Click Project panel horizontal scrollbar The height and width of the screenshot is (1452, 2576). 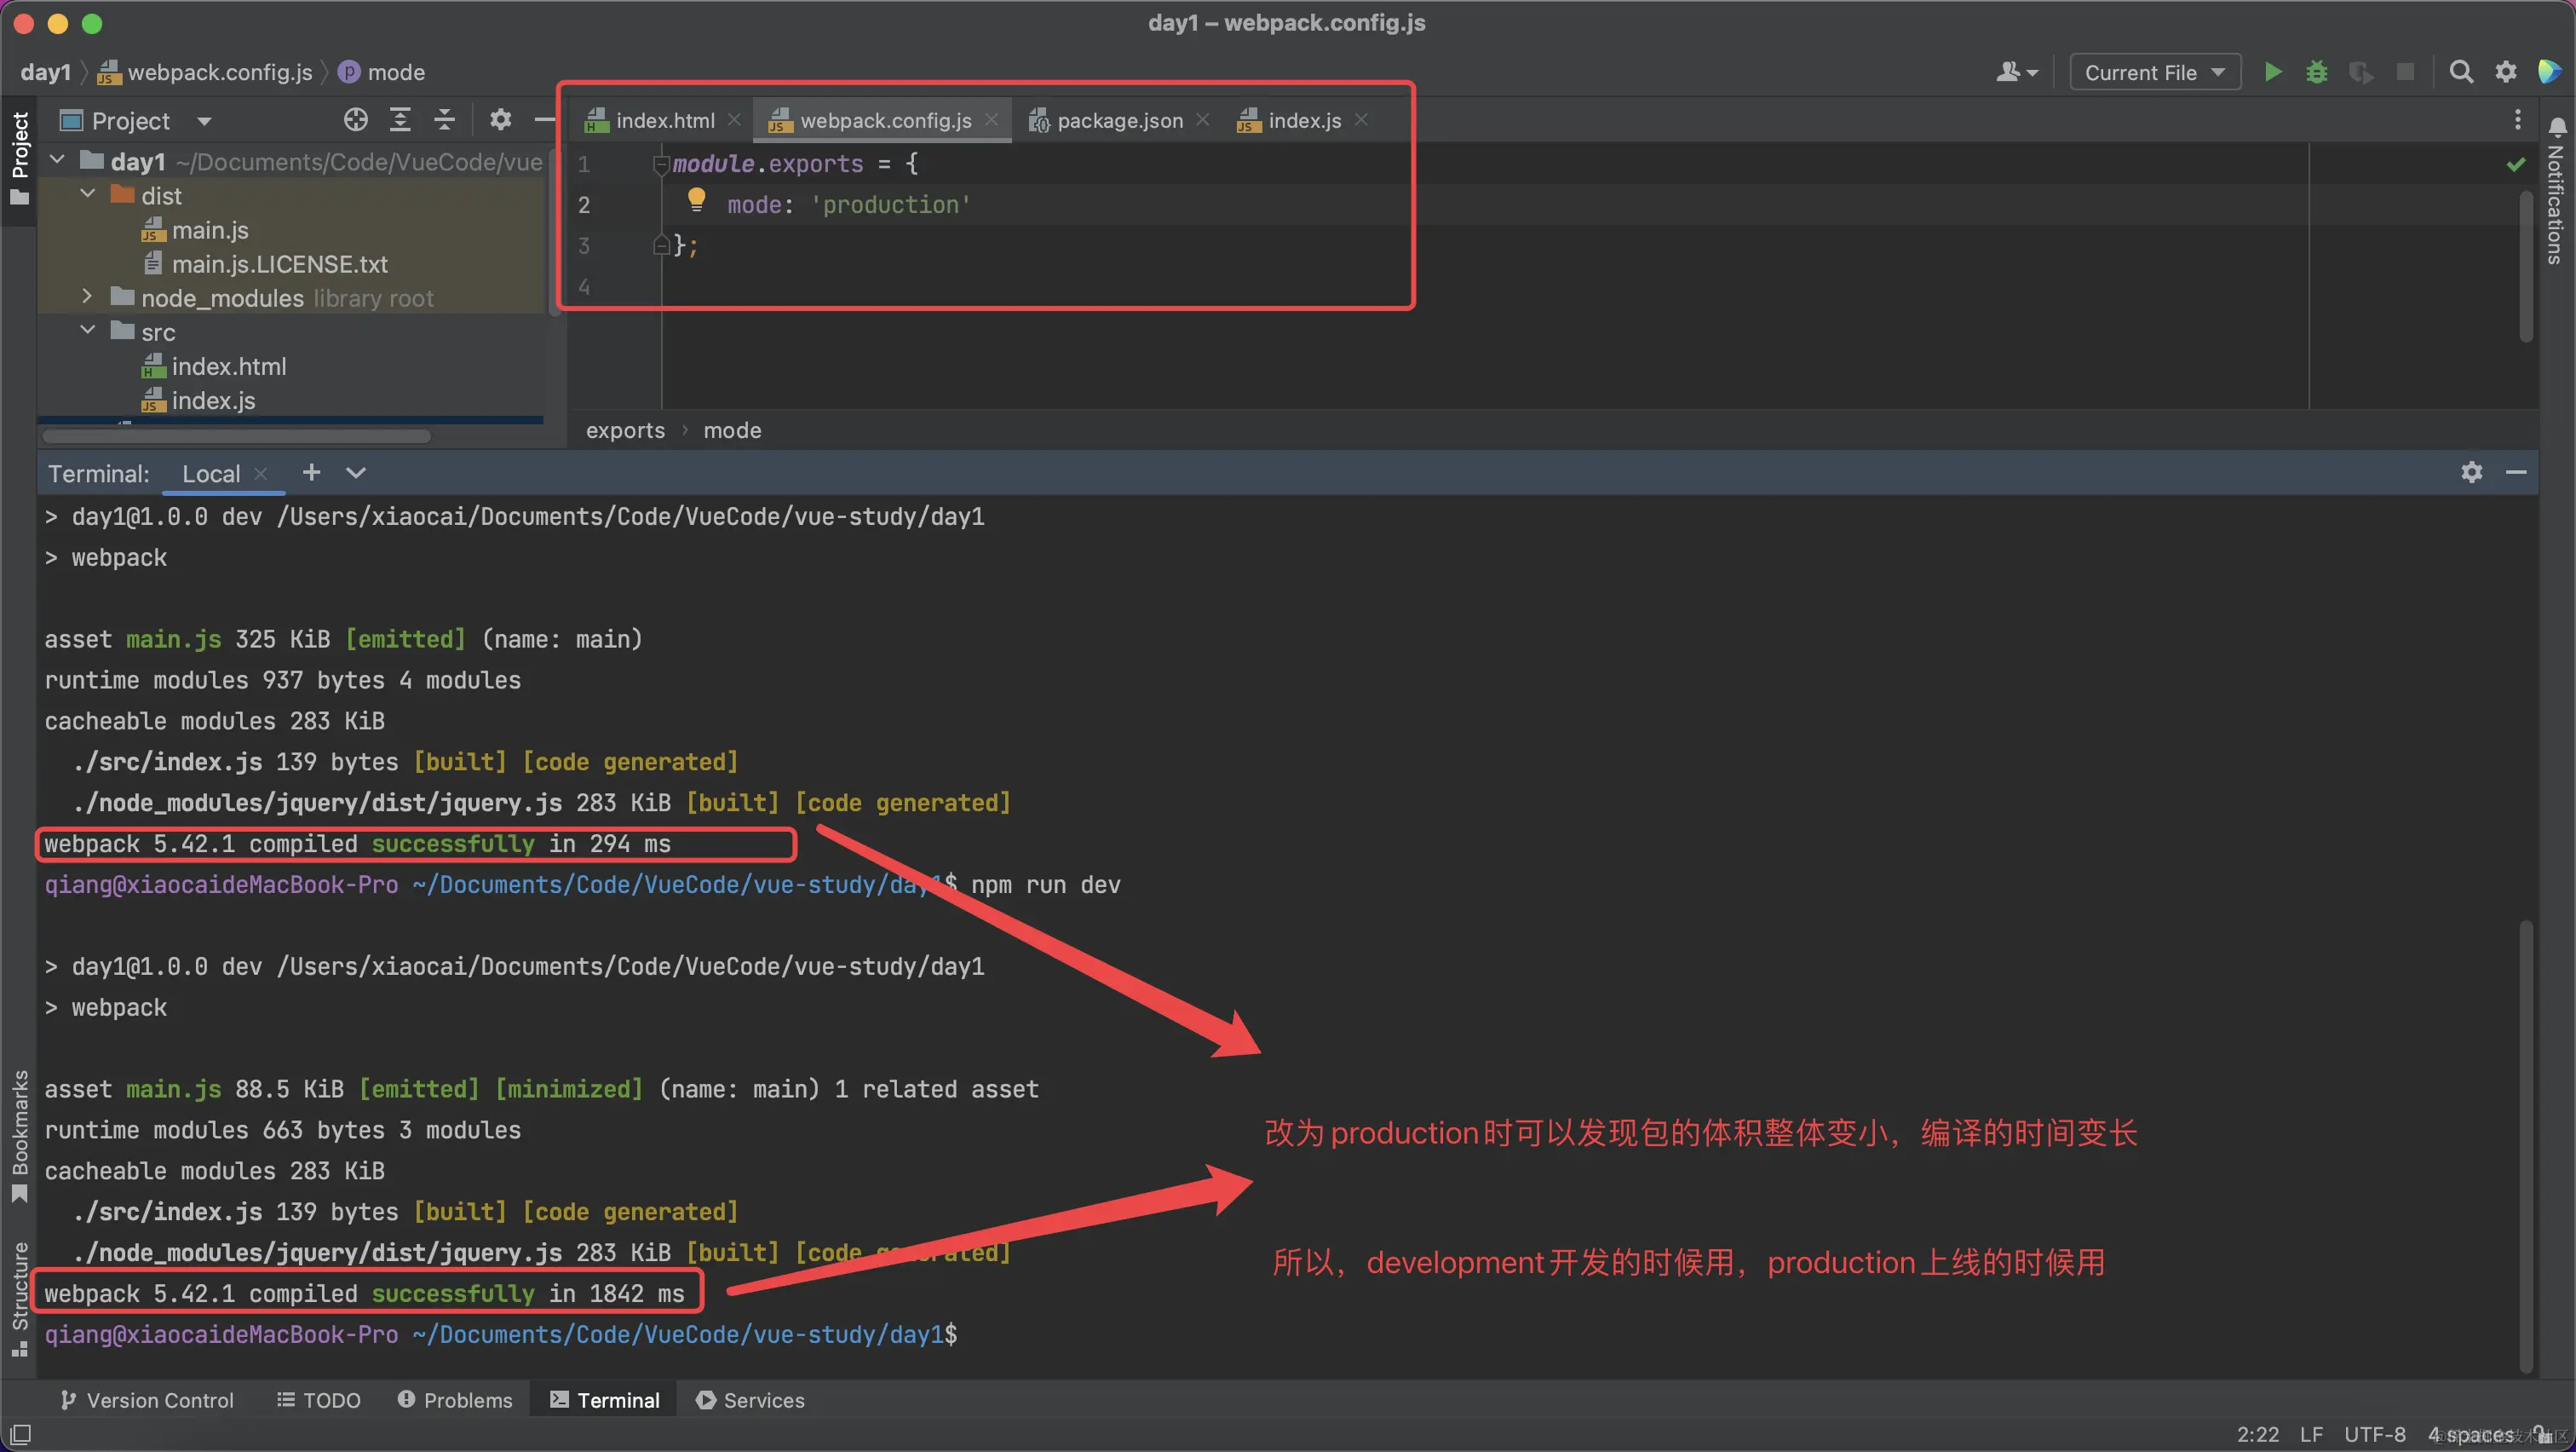[237, 436]
